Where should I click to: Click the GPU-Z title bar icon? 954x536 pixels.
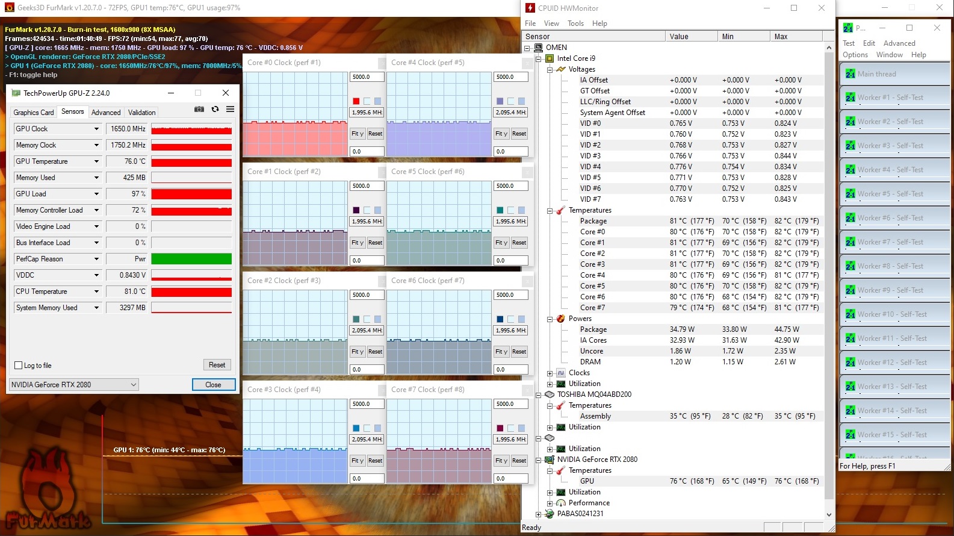[x=16, y=93]
